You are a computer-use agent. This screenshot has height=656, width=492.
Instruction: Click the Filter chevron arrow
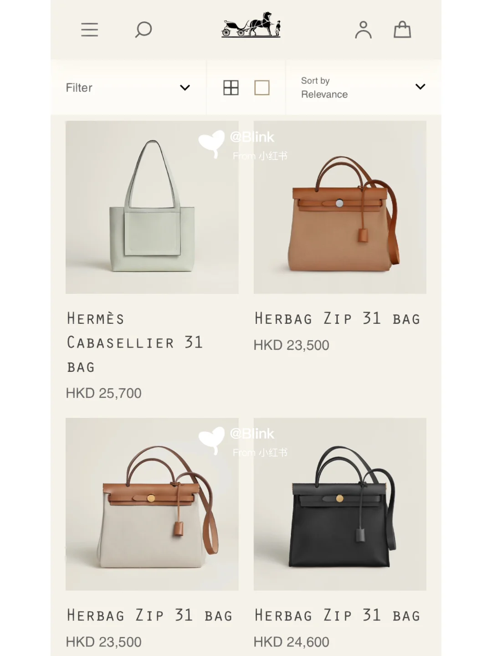coord(185,87)
